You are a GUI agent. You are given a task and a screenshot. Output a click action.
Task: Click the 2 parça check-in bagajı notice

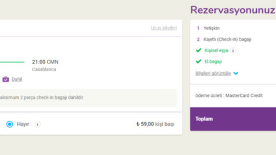[x=88, y=98]
